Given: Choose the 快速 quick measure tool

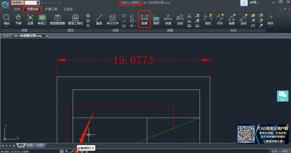Looking at the screenshot, I should point(168,19).
